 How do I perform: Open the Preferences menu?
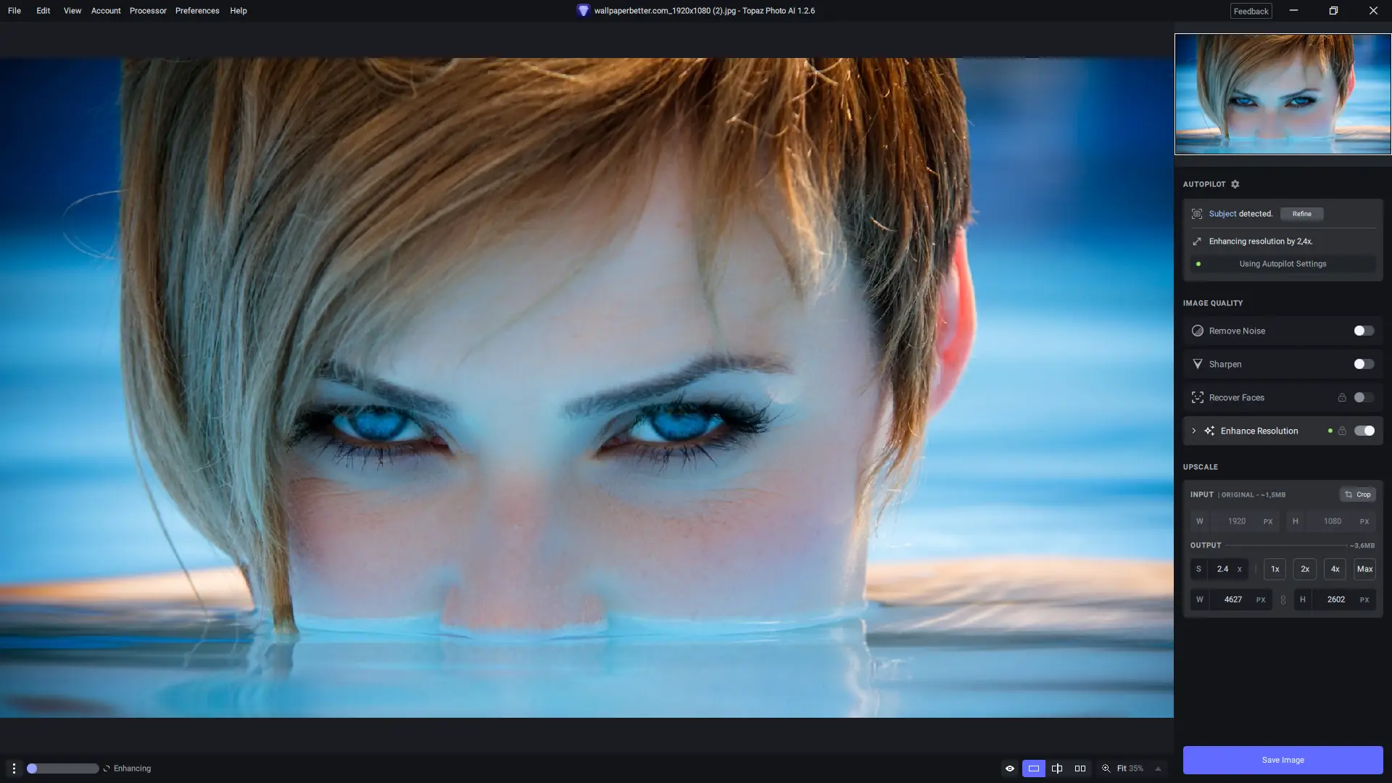tap(197, 11)
